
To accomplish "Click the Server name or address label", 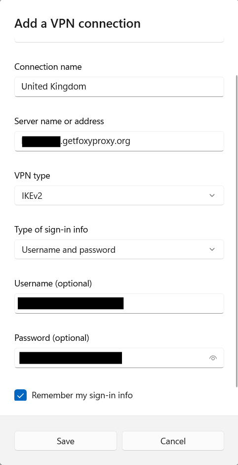I will click(x=59, y=121).
